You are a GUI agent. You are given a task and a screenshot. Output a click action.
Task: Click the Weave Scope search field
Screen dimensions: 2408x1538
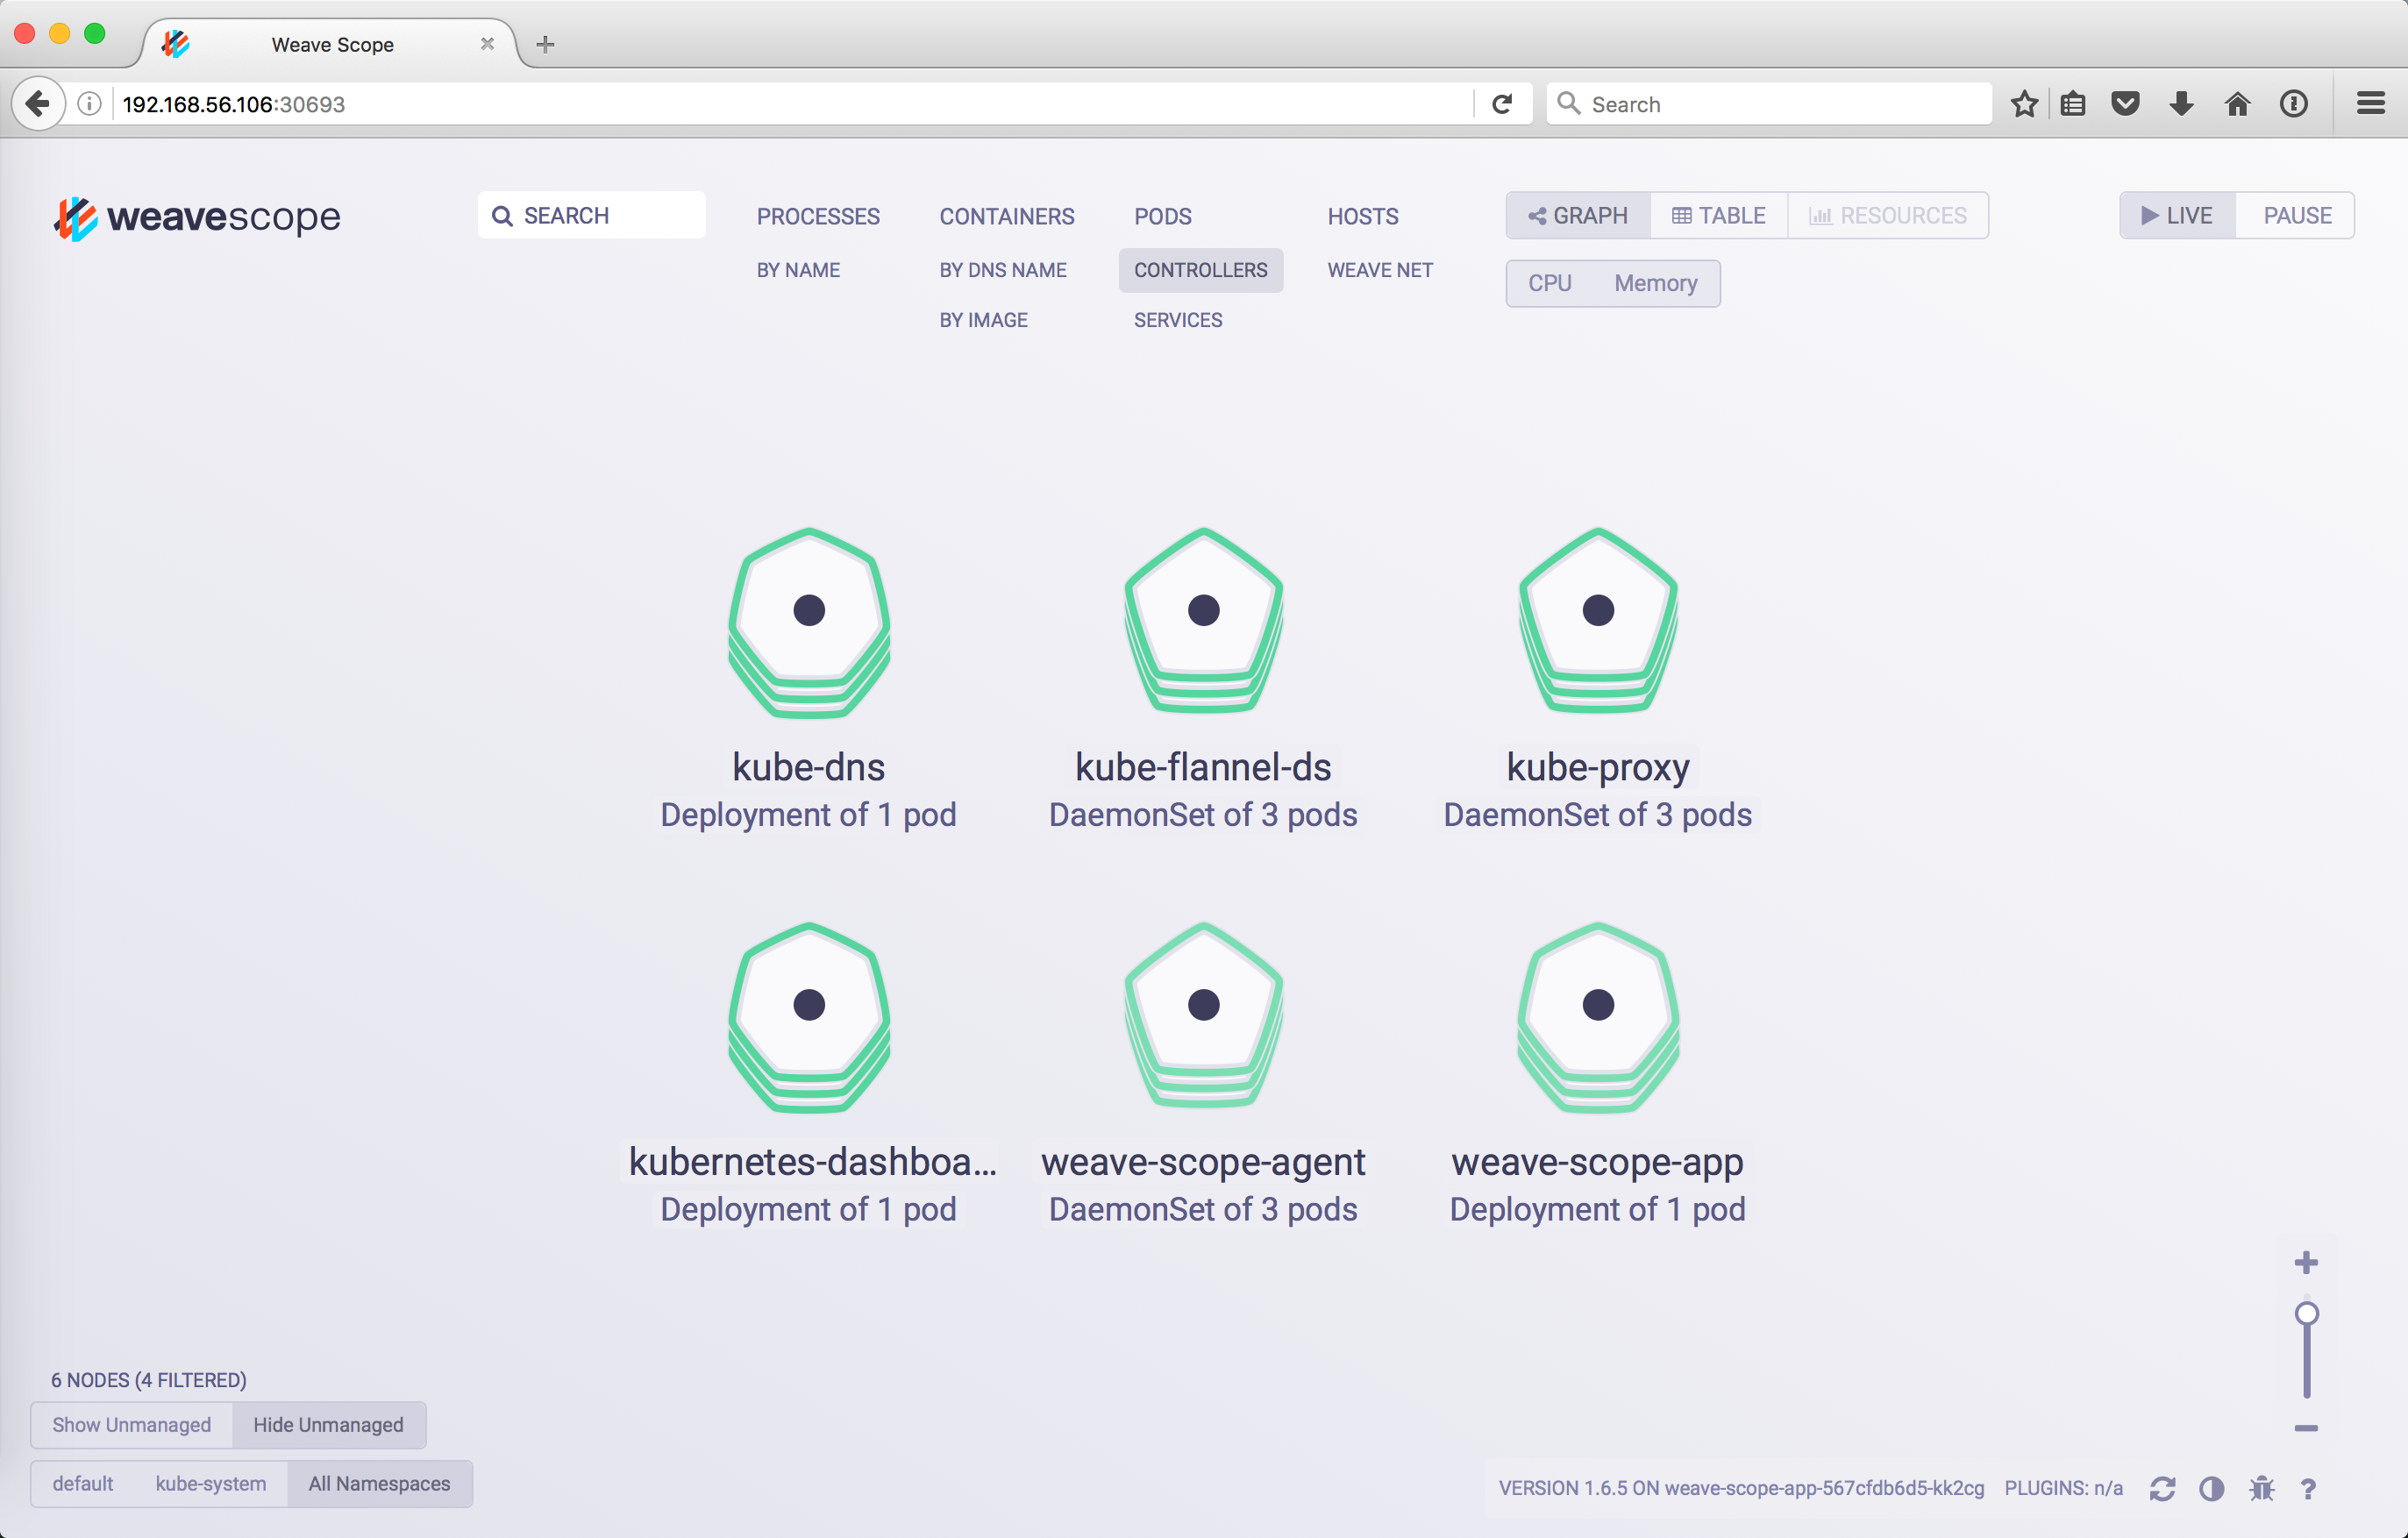click(591, 216)
